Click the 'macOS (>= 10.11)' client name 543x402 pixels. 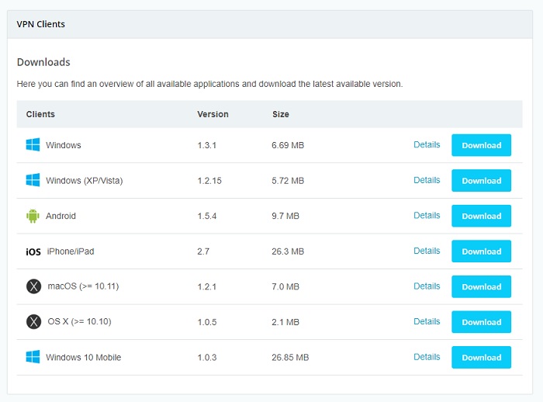click(x=83, y=286)
